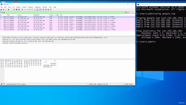Open capture file properties status icon
Screen dimensions: 186x105
[4, 84]
